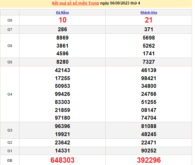Viewport: 195px width, 165px height.
Task: Click the G6 number 3861
Action: [x=62, y=46]
